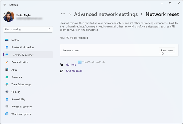Open the Get help link

71,64
